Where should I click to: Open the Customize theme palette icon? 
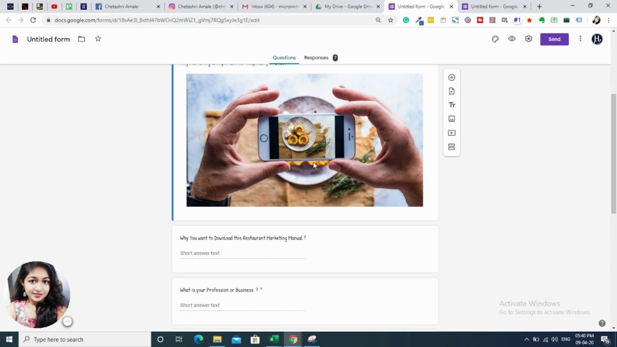click(495, 39)
